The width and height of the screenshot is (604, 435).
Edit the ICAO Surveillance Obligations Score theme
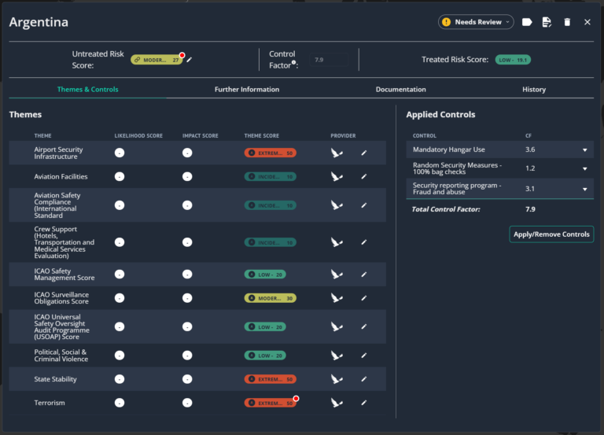pyautogui.click(x=363, y=298)
